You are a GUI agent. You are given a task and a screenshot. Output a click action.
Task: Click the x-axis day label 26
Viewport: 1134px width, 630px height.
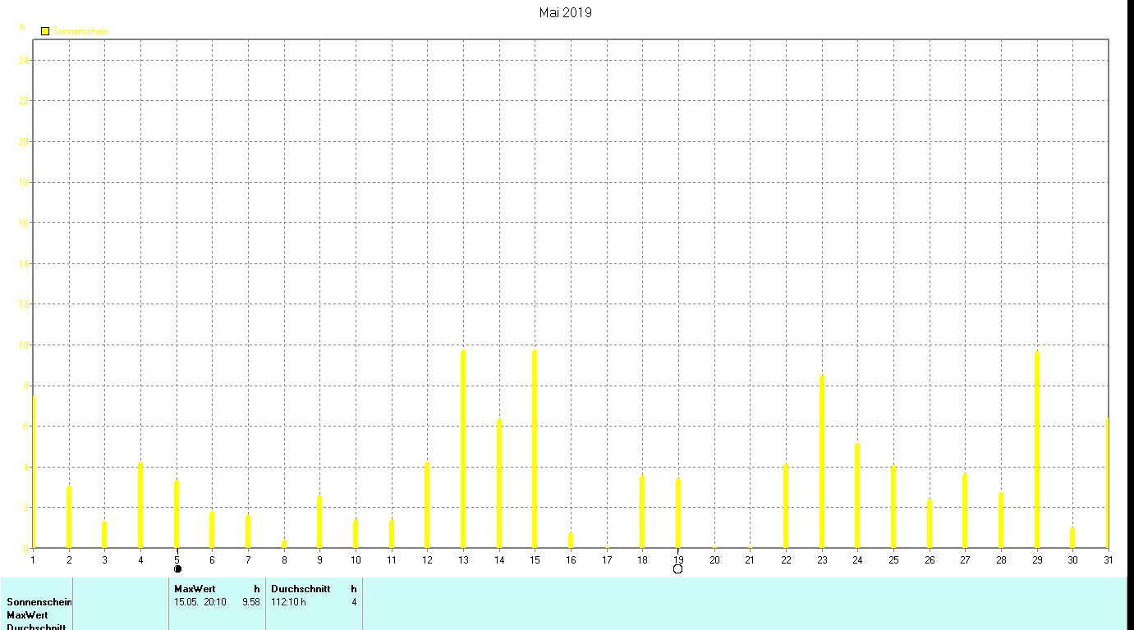(930, 560)
